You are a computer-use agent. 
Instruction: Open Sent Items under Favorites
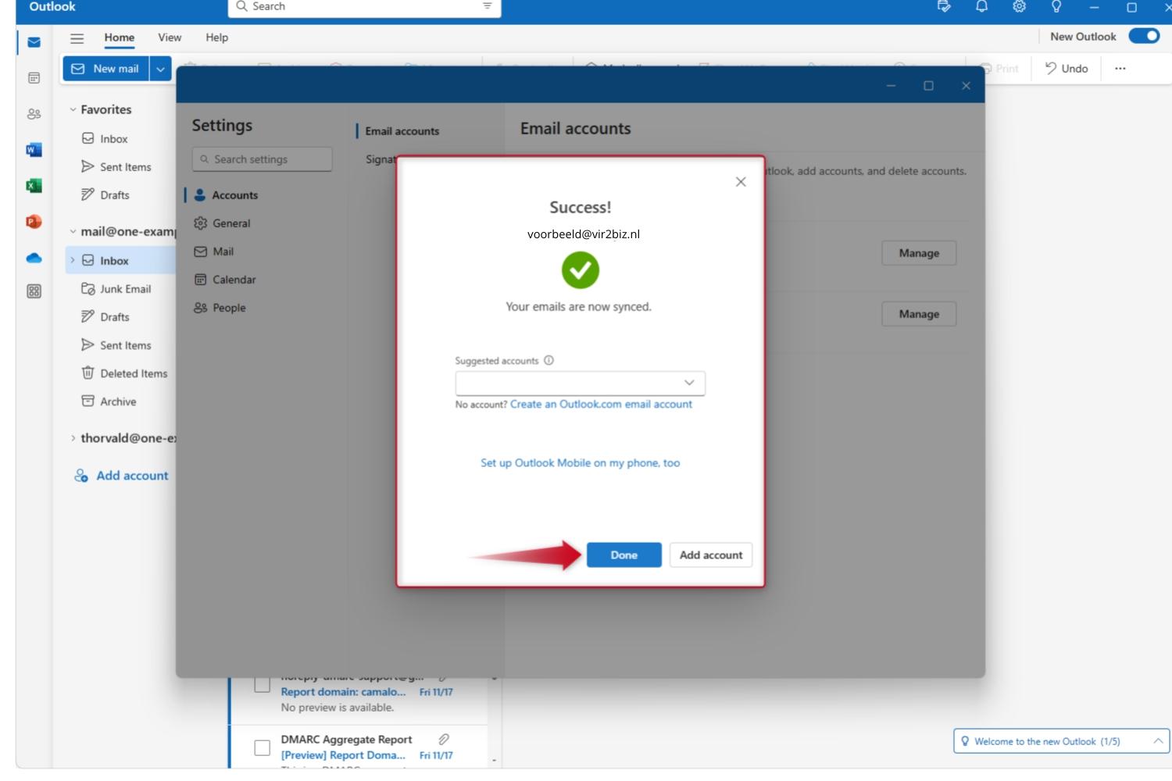point(125,167)
